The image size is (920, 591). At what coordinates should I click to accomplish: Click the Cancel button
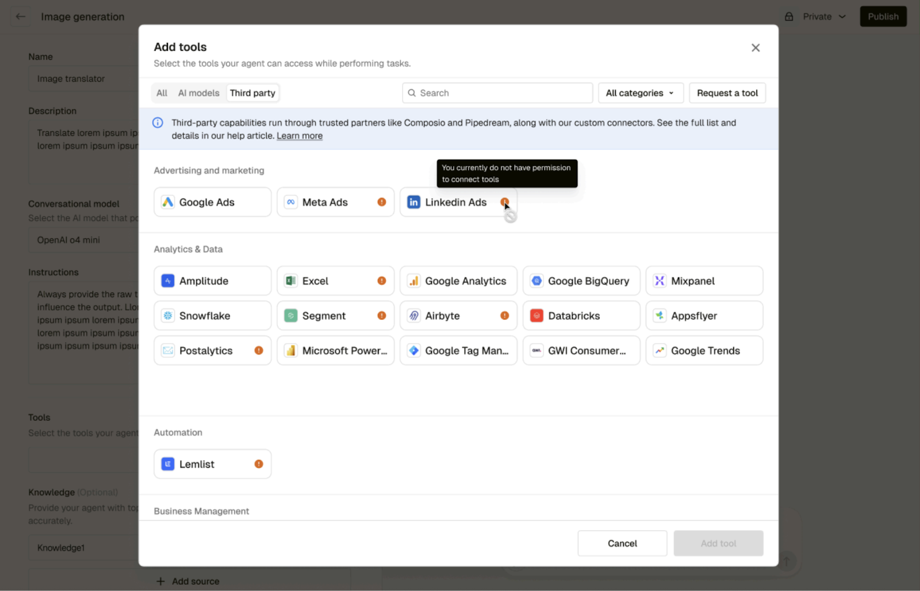tap(622, 543)
